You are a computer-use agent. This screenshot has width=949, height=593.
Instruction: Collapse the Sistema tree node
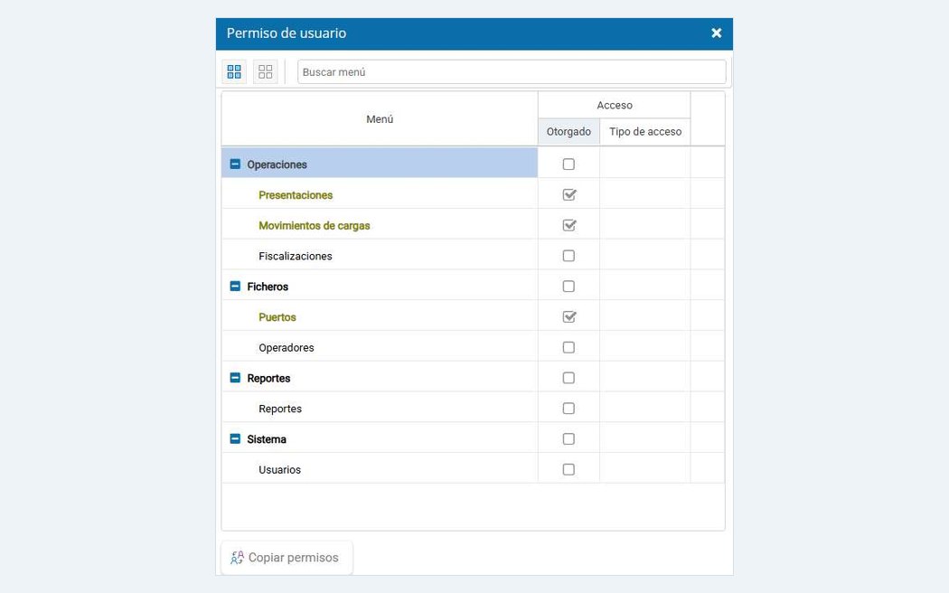235,438
